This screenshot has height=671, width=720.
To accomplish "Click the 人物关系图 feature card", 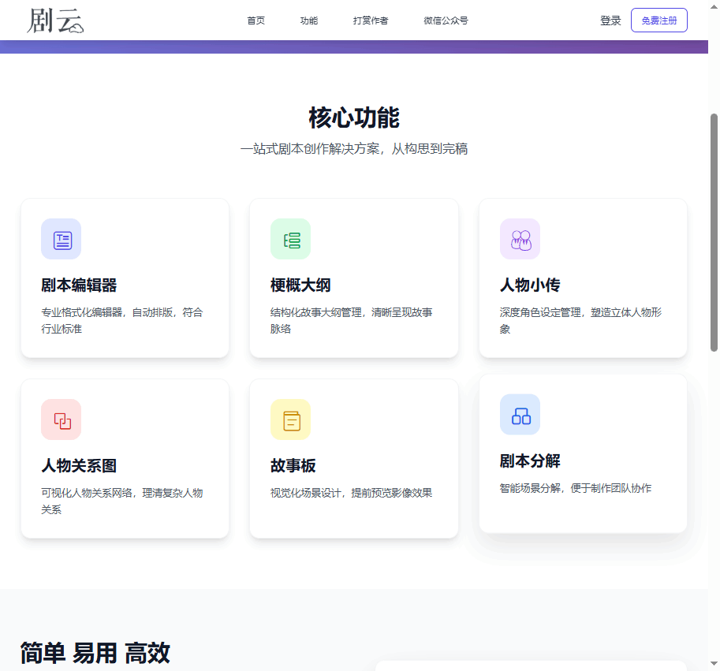I will [124, 459].
